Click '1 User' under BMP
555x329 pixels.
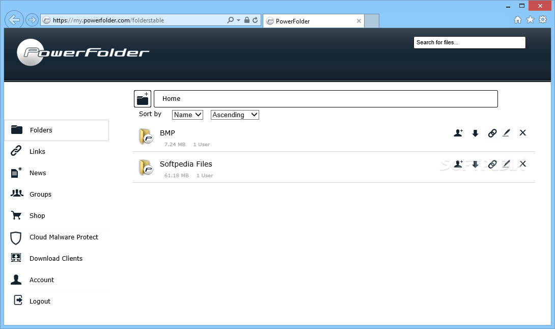coord(202,145)
